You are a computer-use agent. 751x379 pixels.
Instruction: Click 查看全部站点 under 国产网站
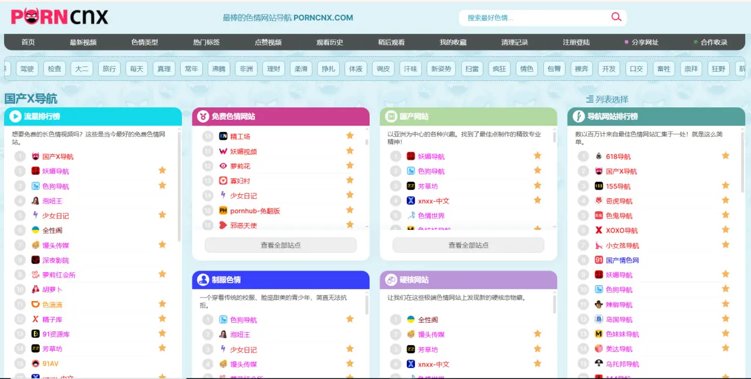click(x=468, y=245)
